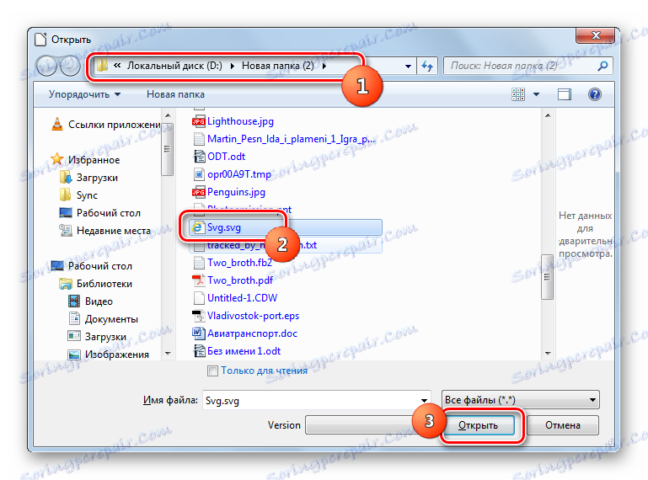Open the Имя файла combo box dropdown
Image resolution: width=648 pixels, height=480 pixels.
point(424,400)
